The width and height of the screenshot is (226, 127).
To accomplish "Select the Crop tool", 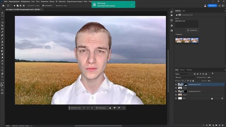I will [2, 26].
